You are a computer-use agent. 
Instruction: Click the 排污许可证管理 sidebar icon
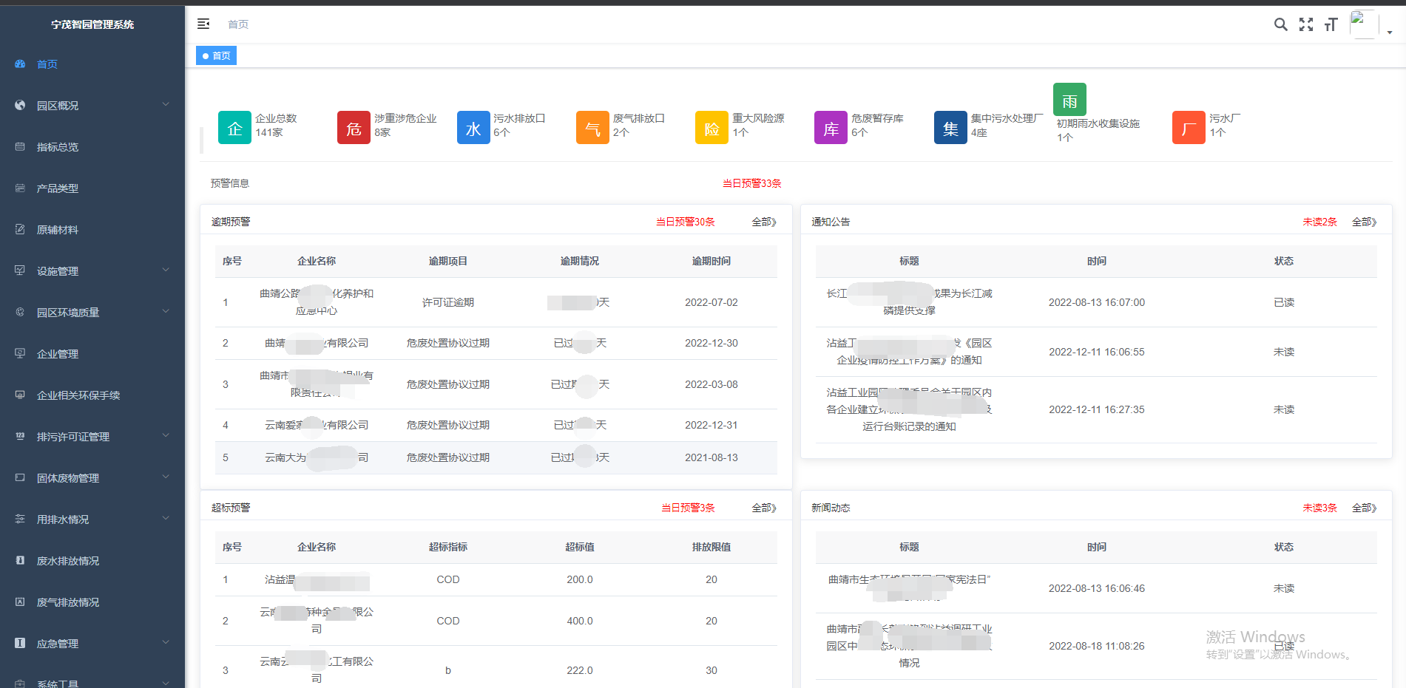(x=20, y=437)
